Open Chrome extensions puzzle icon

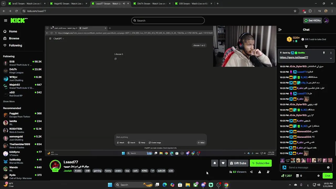click(310, 11)
